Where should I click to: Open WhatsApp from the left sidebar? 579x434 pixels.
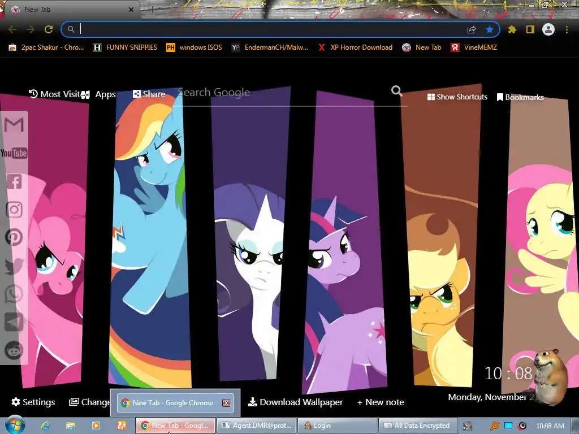14,294
